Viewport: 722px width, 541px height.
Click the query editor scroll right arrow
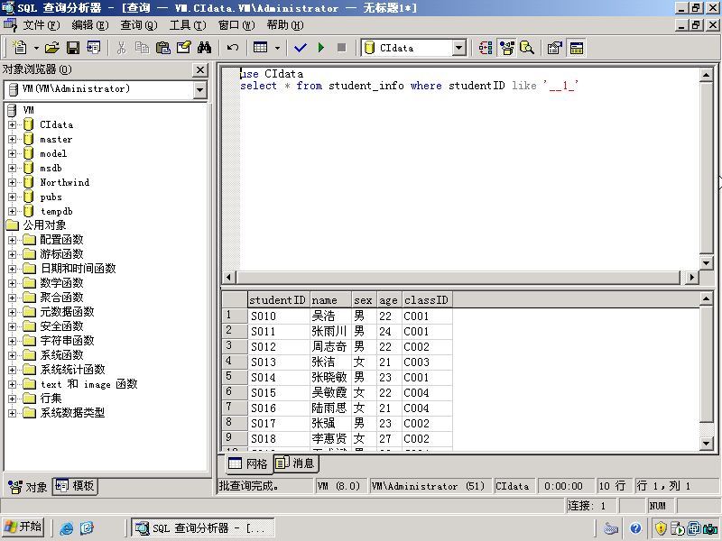pyautogui.click(x=691, y=277)
